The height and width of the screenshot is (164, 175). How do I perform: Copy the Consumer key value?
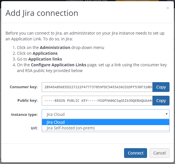tap(161, 87)
